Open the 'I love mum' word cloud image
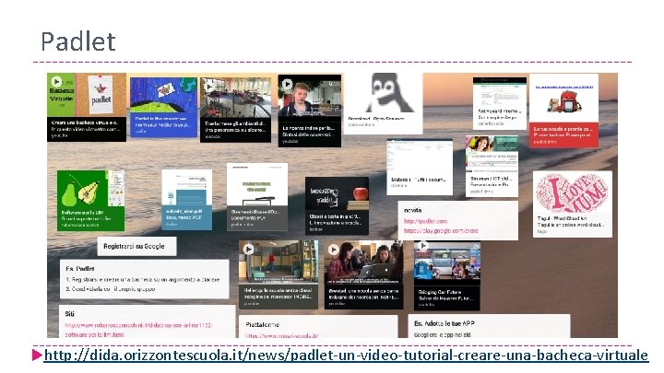 [x=572, y=193]
